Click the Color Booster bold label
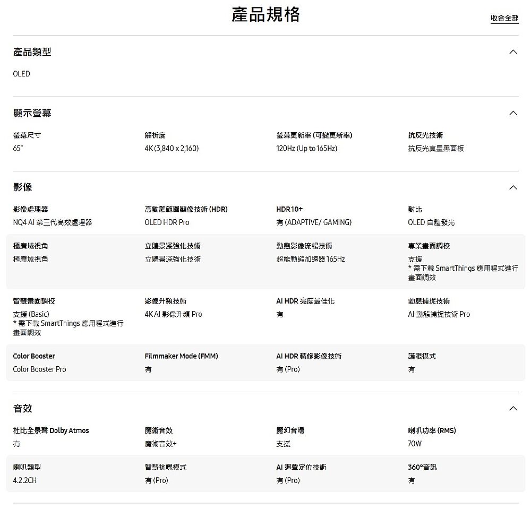 (x=34, y=356)
